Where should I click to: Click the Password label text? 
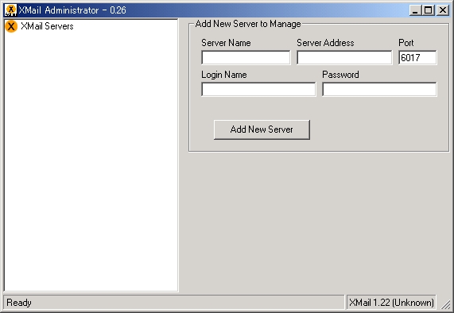(340, 75)
